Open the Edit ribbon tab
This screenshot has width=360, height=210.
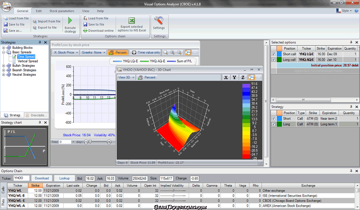coord(39,11)
